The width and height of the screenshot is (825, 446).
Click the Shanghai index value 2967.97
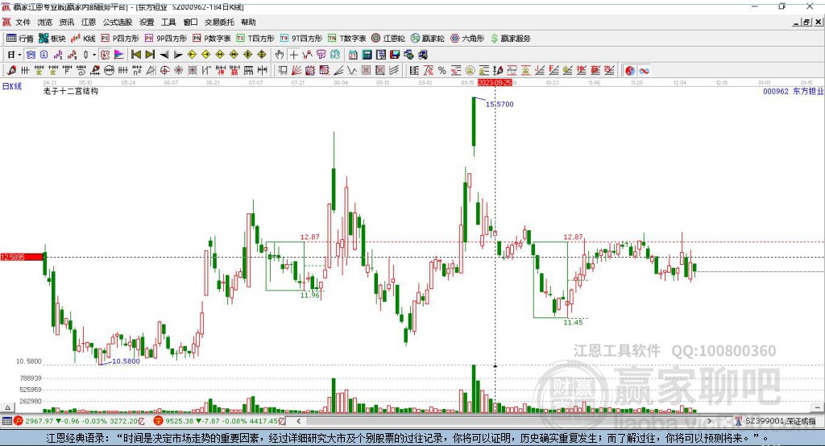(39, 421)
